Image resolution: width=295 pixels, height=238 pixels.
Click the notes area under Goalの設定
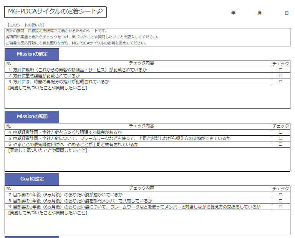tap(147, 224)
